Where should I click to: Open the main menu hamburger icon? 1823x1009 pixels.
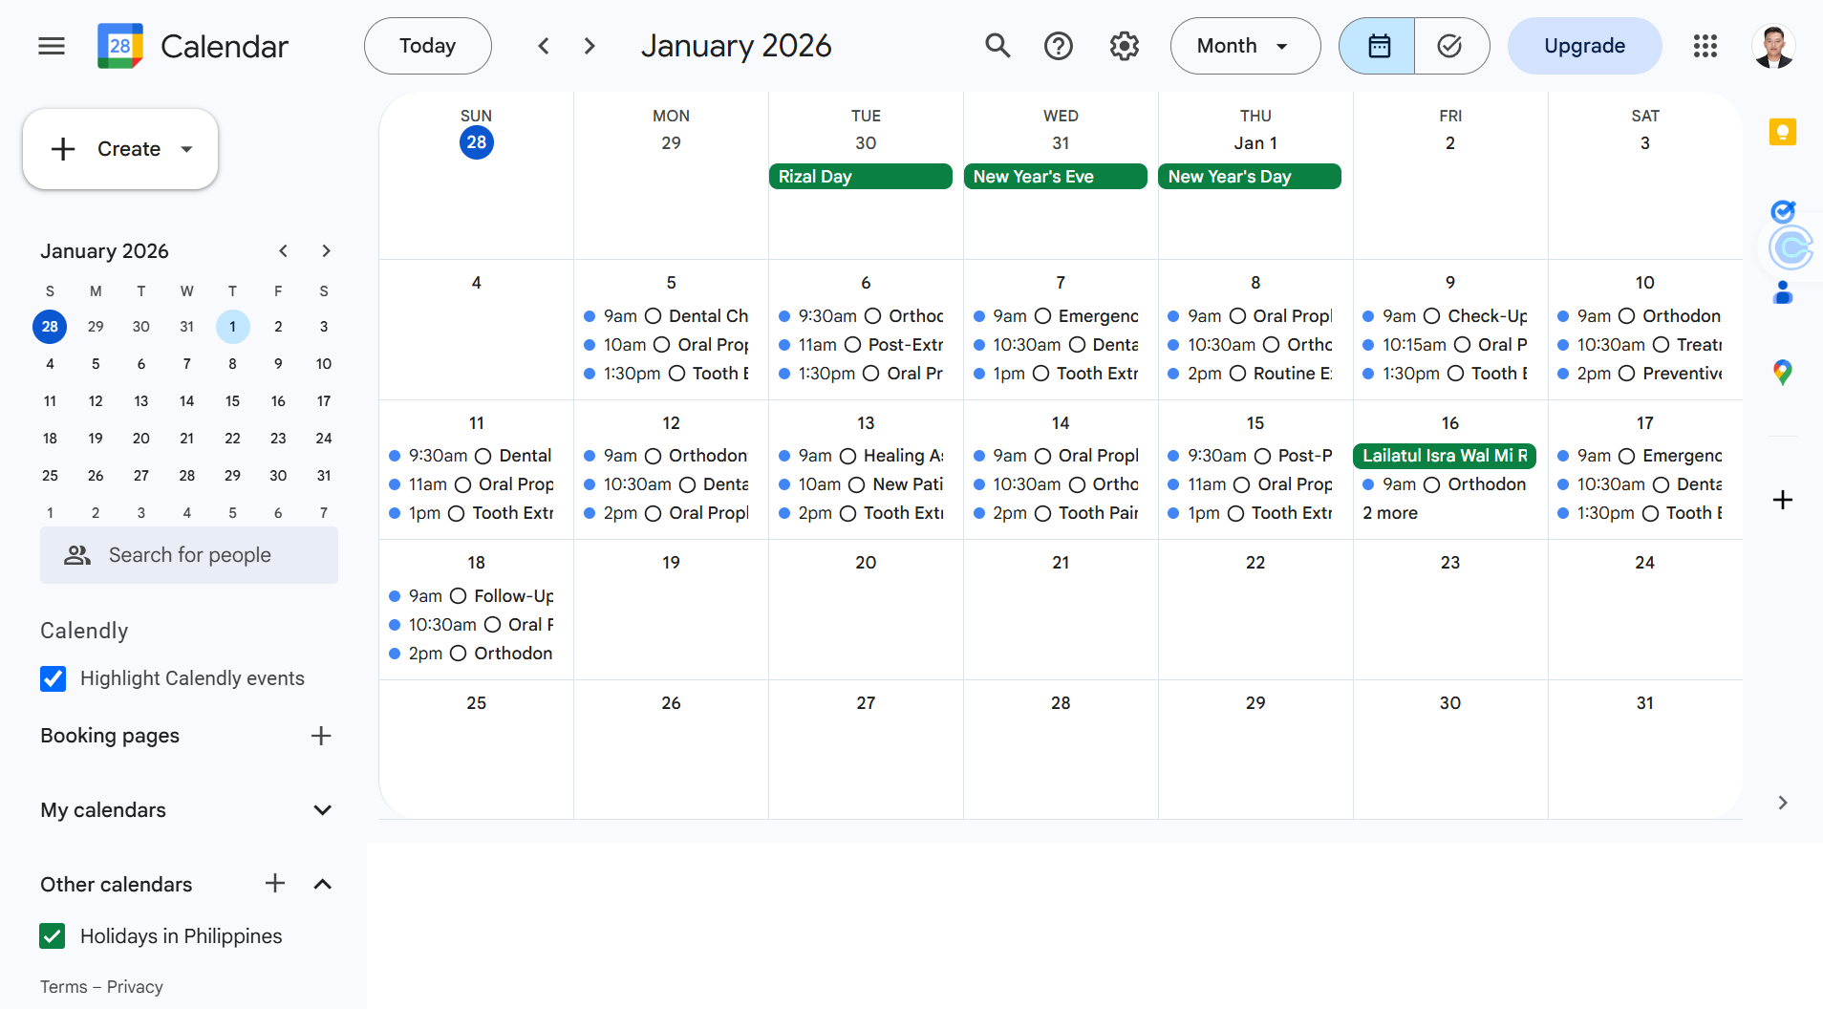click(52, 46)
